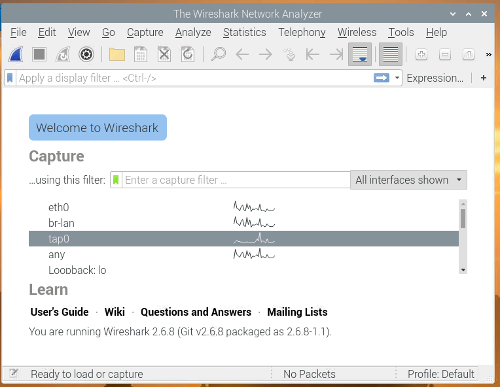Add a display filter button via plus
The image size is (500, 387).
(x=484, y=78)
